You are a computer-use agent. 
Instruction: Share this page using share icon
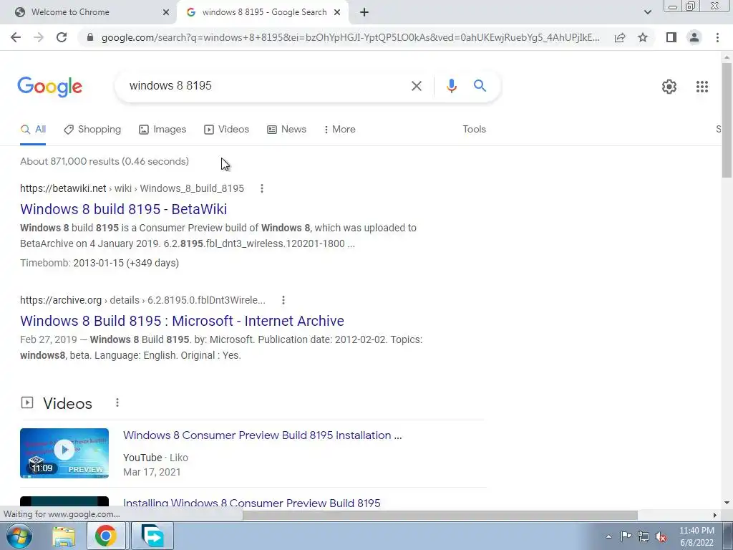point(620,37)
